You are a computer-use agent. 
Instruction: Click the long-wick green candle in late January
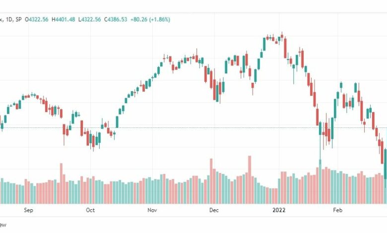[x=320, y=142]
